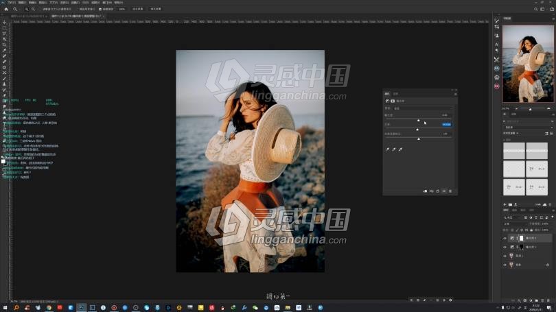Click the share icon at top right
Viewport: 556px width, 312px height.
(x=552, y=9)
